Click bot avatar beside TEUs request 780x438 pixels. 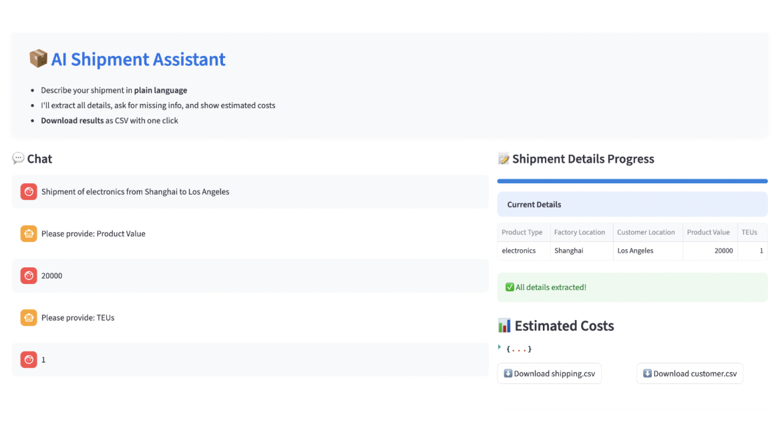(x=29, y=317)
